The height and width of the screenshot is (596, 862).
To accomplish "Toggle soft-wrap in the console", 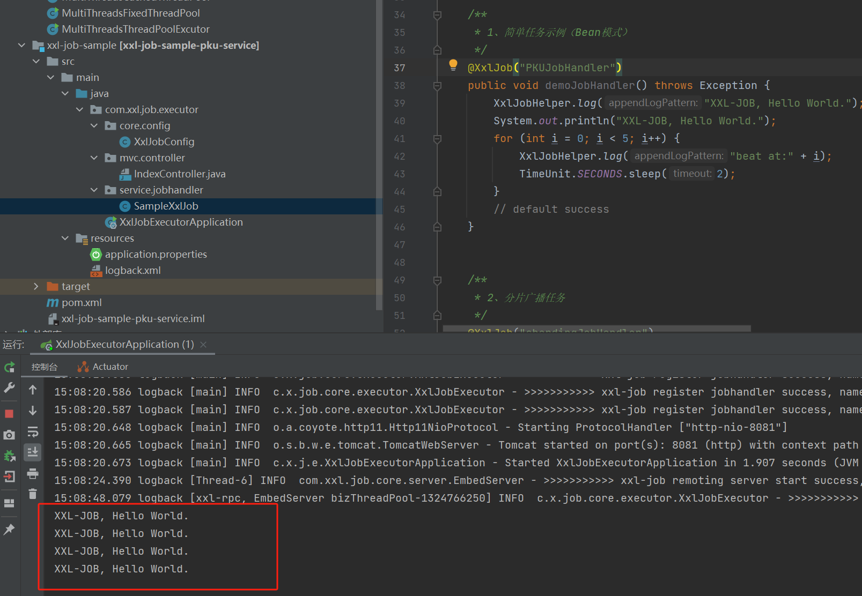I will coord(33,432).
